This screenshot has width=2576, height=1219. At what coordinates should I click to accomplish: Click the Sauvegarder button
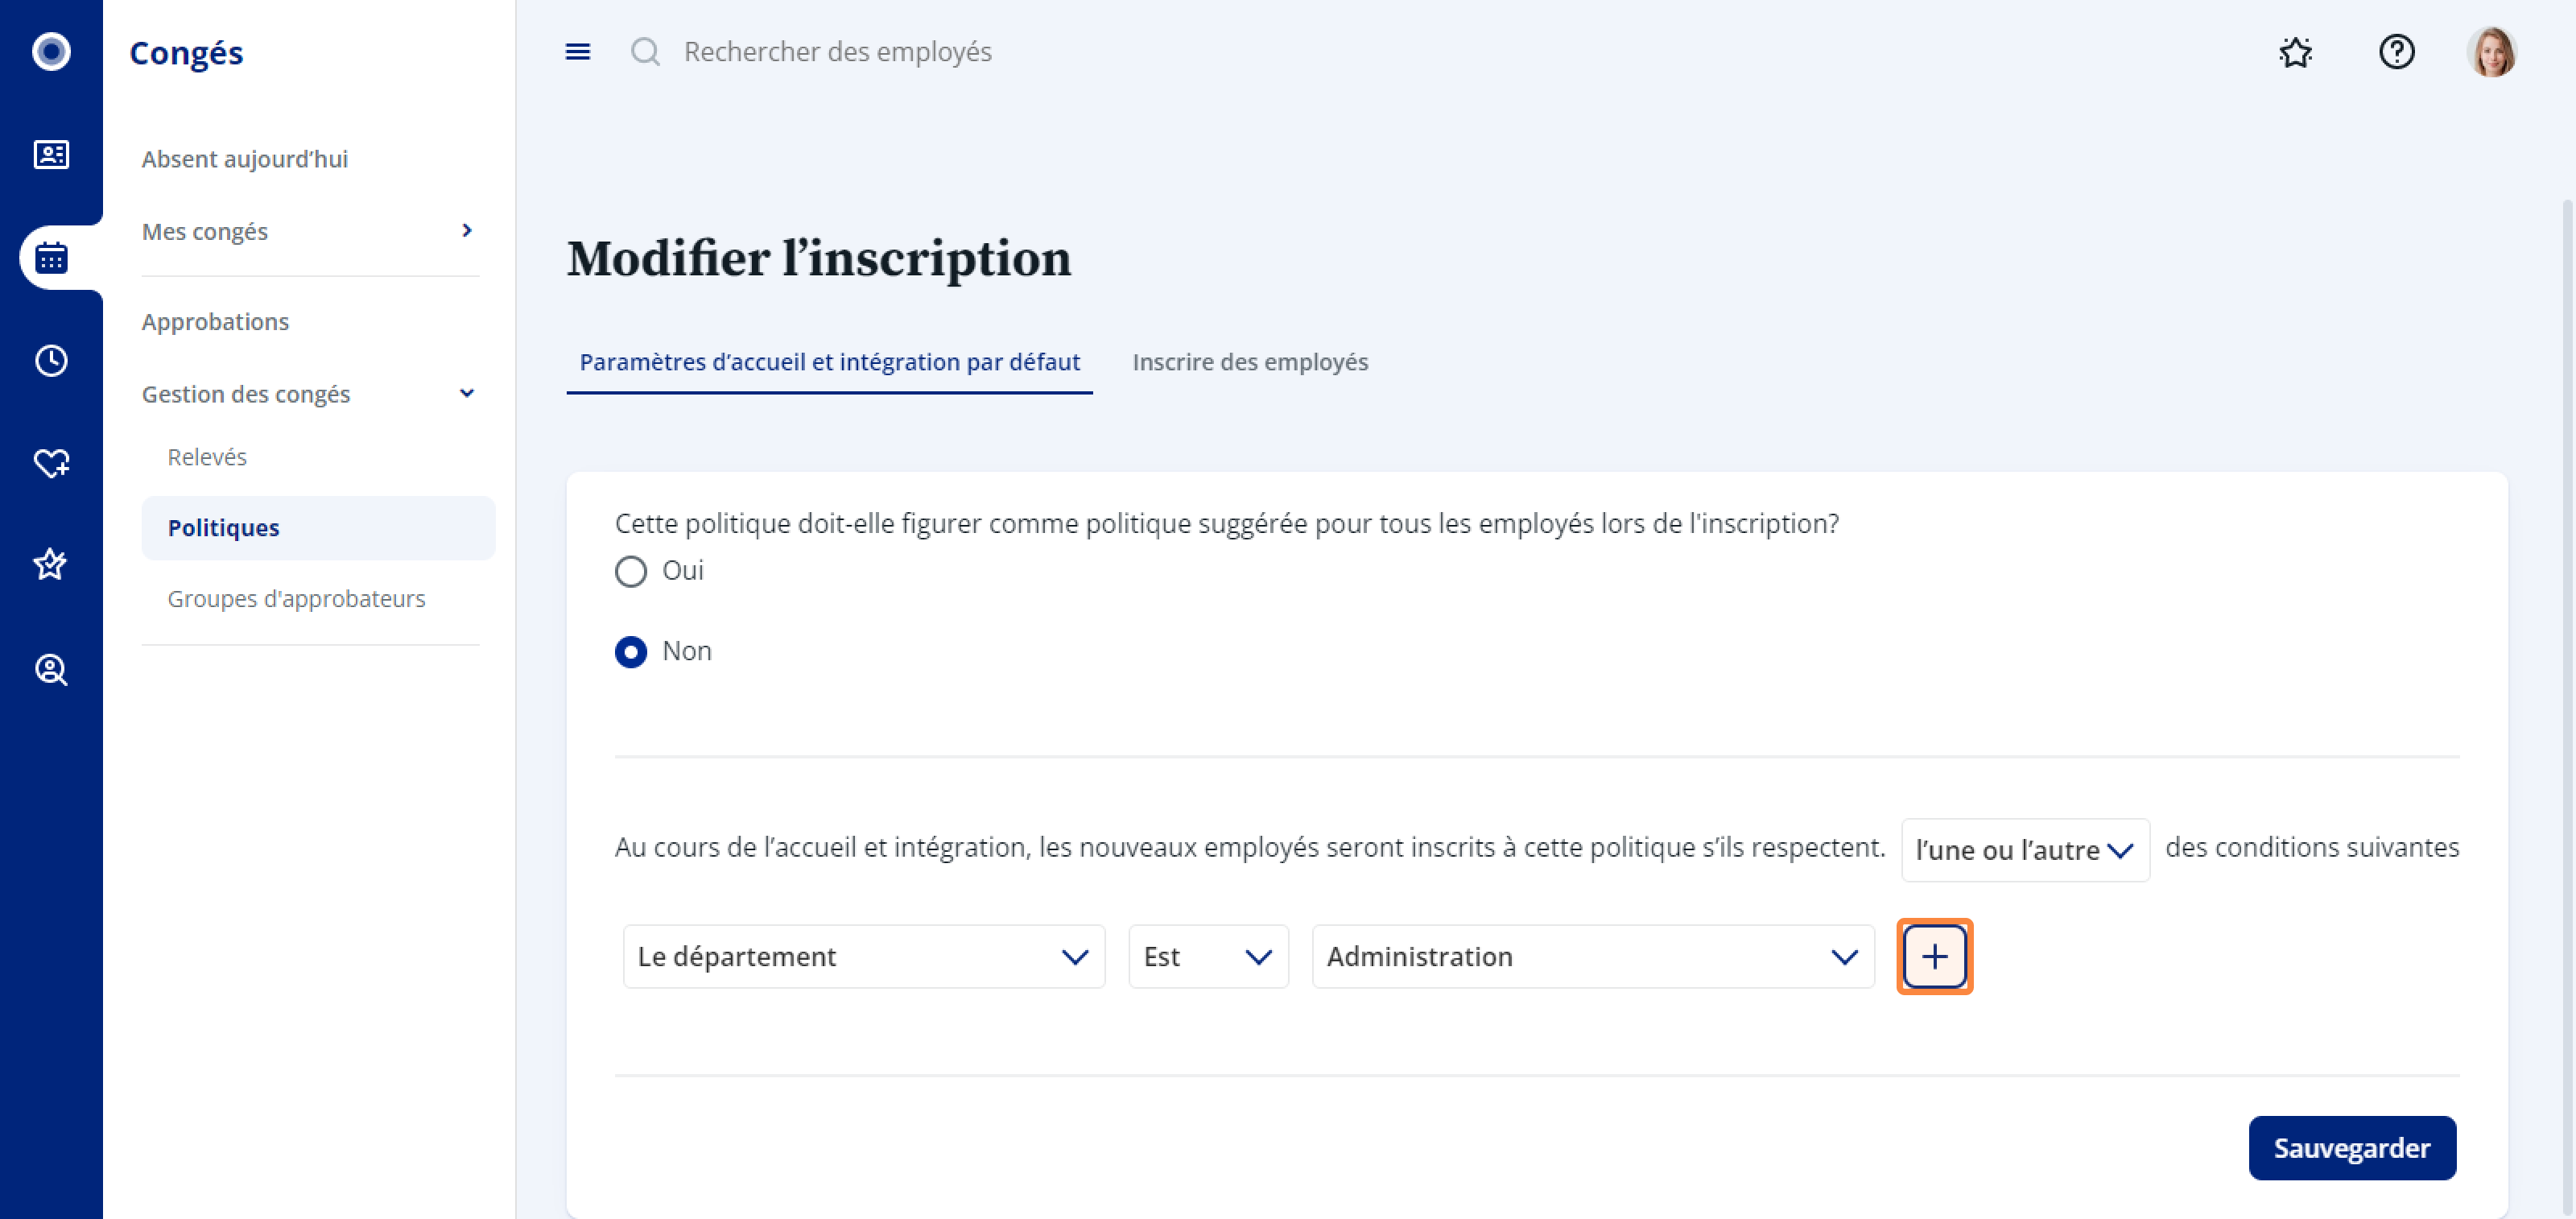tap(2352, 1148)
